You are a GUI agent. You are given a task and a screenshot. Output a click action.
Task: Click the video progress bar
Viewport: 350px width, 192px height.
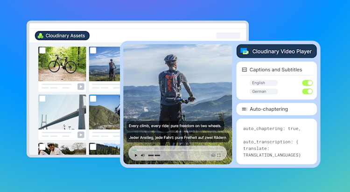click(177, 151)
